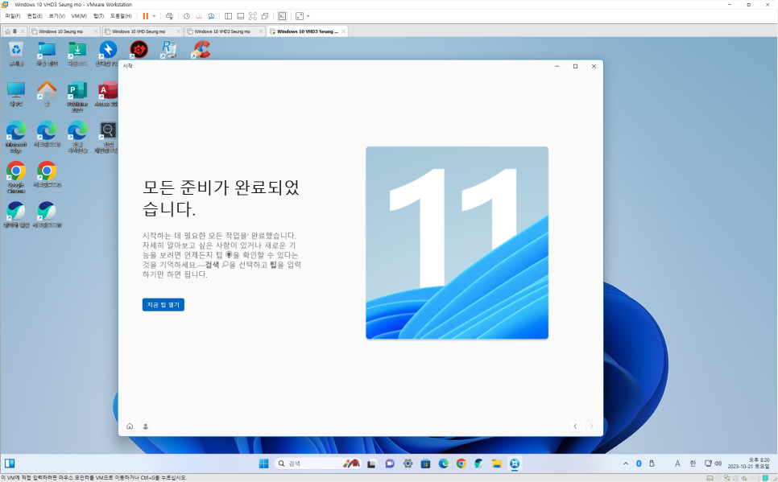Image resolution: width=778 pixels, height=482 pixels.
Task: Open the 보기(V) menu
Action: pos(57,16)
